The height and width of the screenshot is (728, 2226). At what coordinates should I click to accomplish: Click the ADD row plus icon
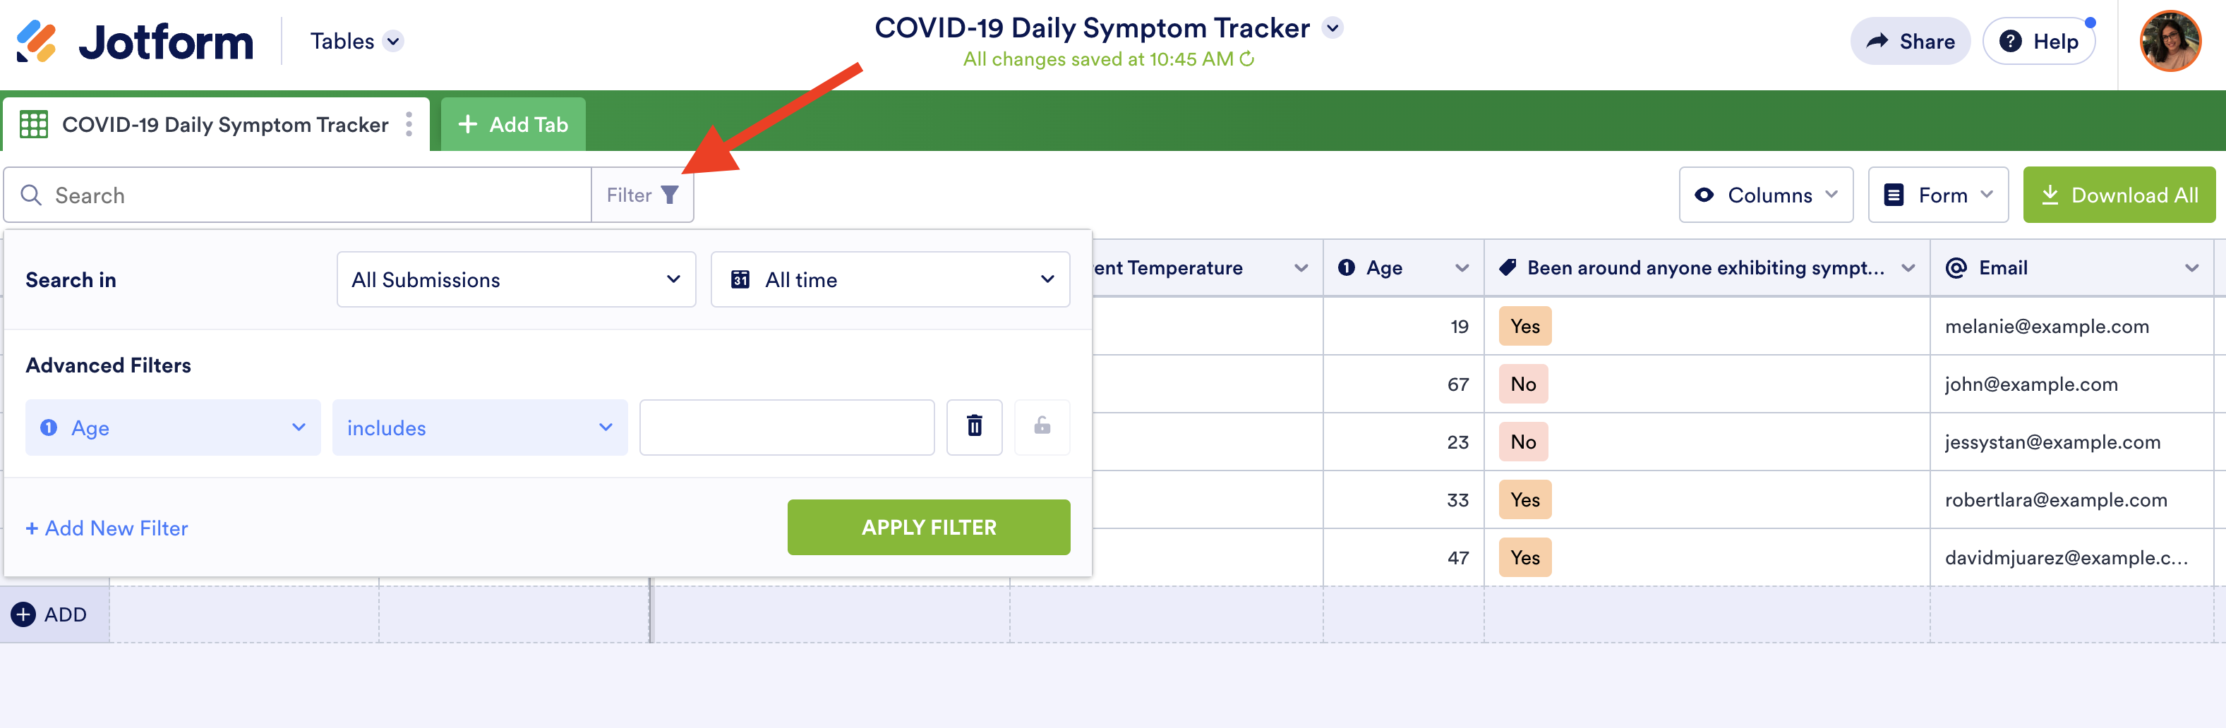(x=23, y=614)
